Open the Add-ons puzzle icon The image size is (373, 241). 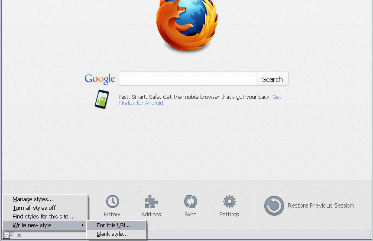click(151, 202)
